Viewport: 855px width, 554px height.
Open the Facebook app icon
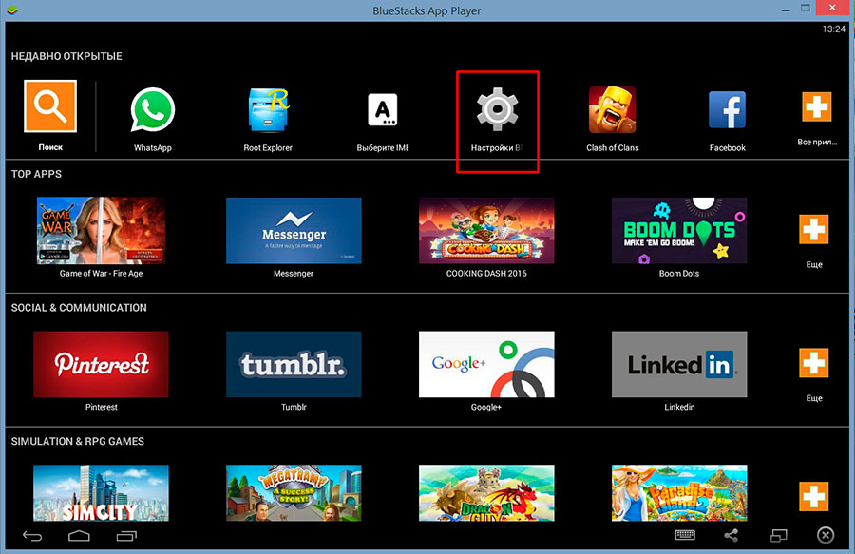click(x=728, y=109)
